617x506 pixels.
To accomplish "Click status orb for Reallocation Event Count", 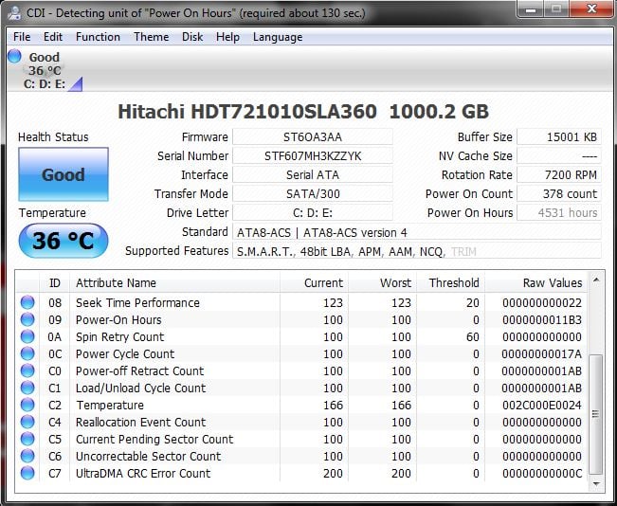I will pos(27,422).
